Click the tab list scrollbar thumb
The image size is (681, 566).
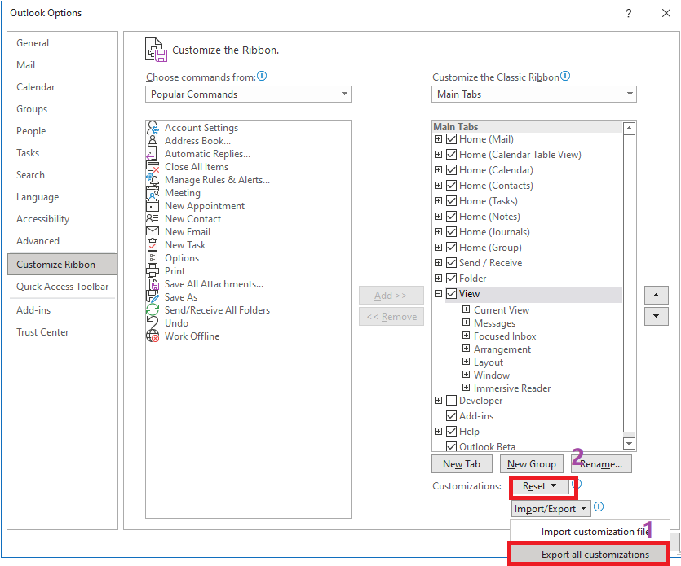pyautogui.click(x=629, y=283)
